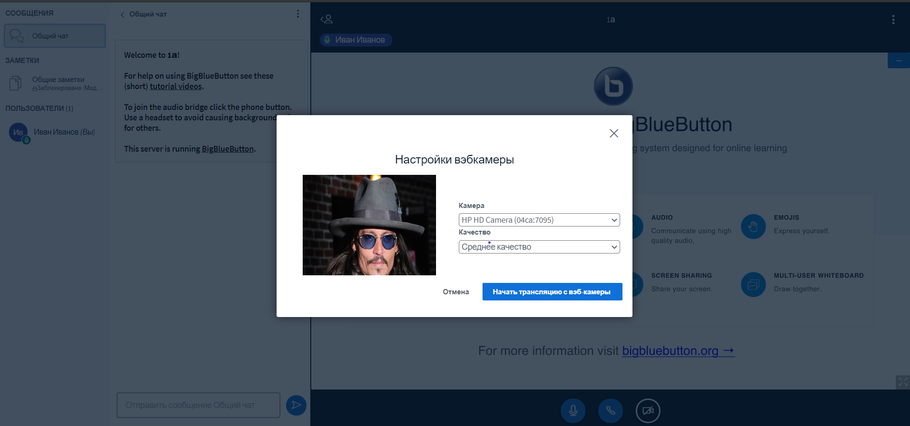Send the chat message arrow icon
The width and height of the screenshot is (910, 426).
tap(296, 405)
